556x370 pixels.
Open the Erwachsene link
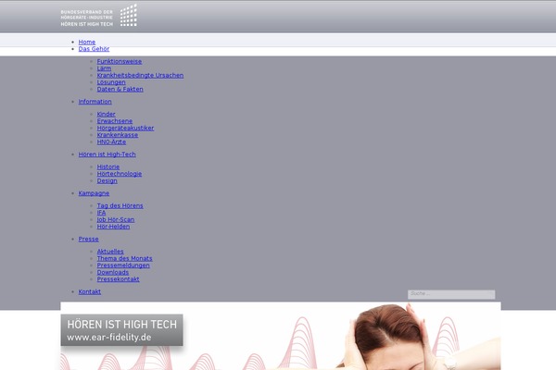click(115, 121)
